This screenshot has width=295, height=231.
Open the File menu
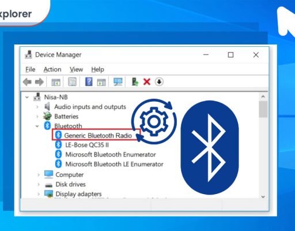point(31,69)
